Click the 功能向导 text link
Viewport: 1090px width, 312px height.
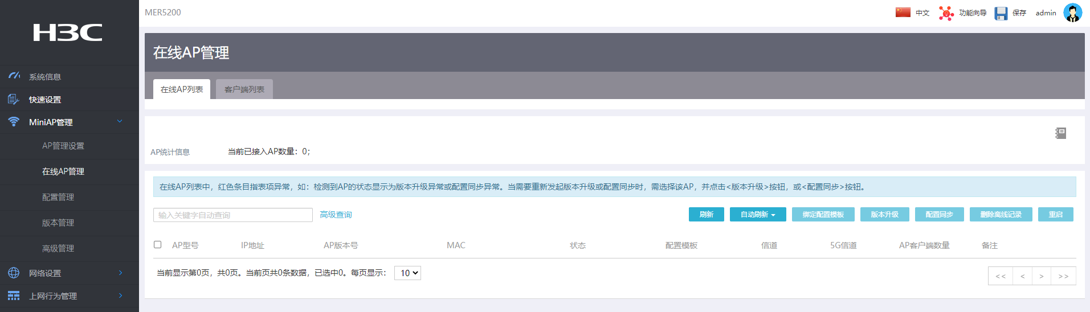[x=973, y=13]
